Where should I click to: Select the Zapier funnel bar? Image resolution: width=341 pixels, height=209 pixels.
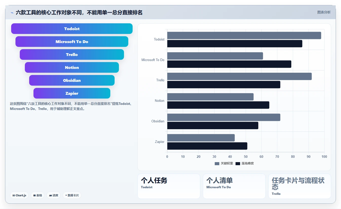(x=72, y=93)
